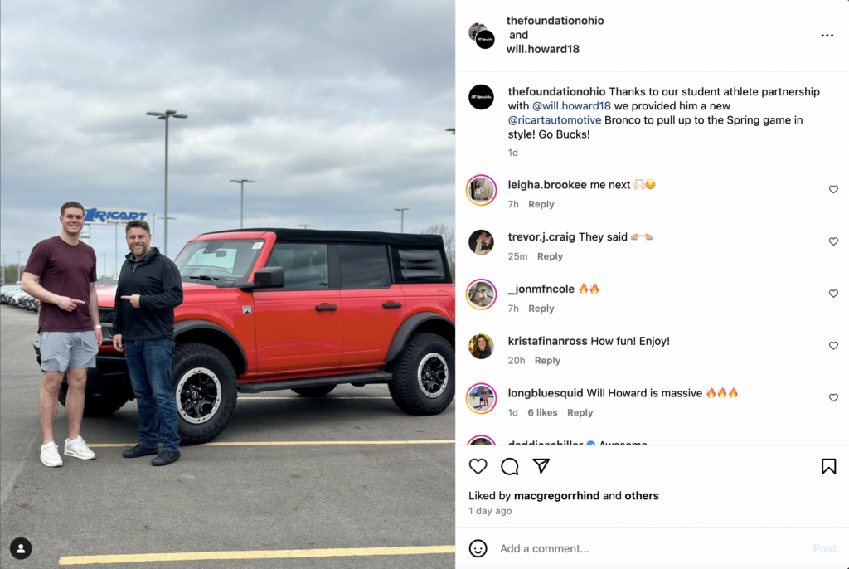The image size is (849, 569).
Task: Save post with the bookmark icon
Action: tap(828, 466)
